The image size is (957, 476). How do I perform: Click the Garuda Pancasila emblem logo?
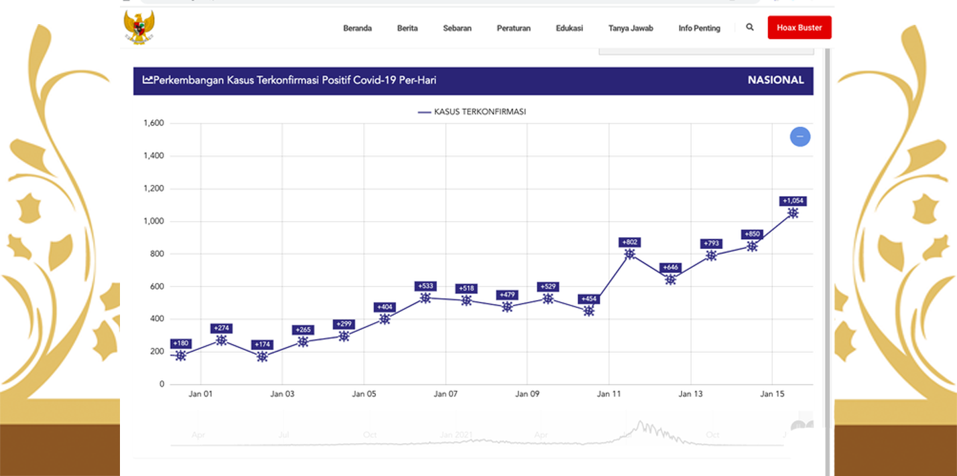[x=139, y=27]
